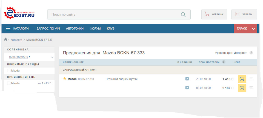
Task: Click the 05.02 18:00 delivery date
Action: pos(204,88)
